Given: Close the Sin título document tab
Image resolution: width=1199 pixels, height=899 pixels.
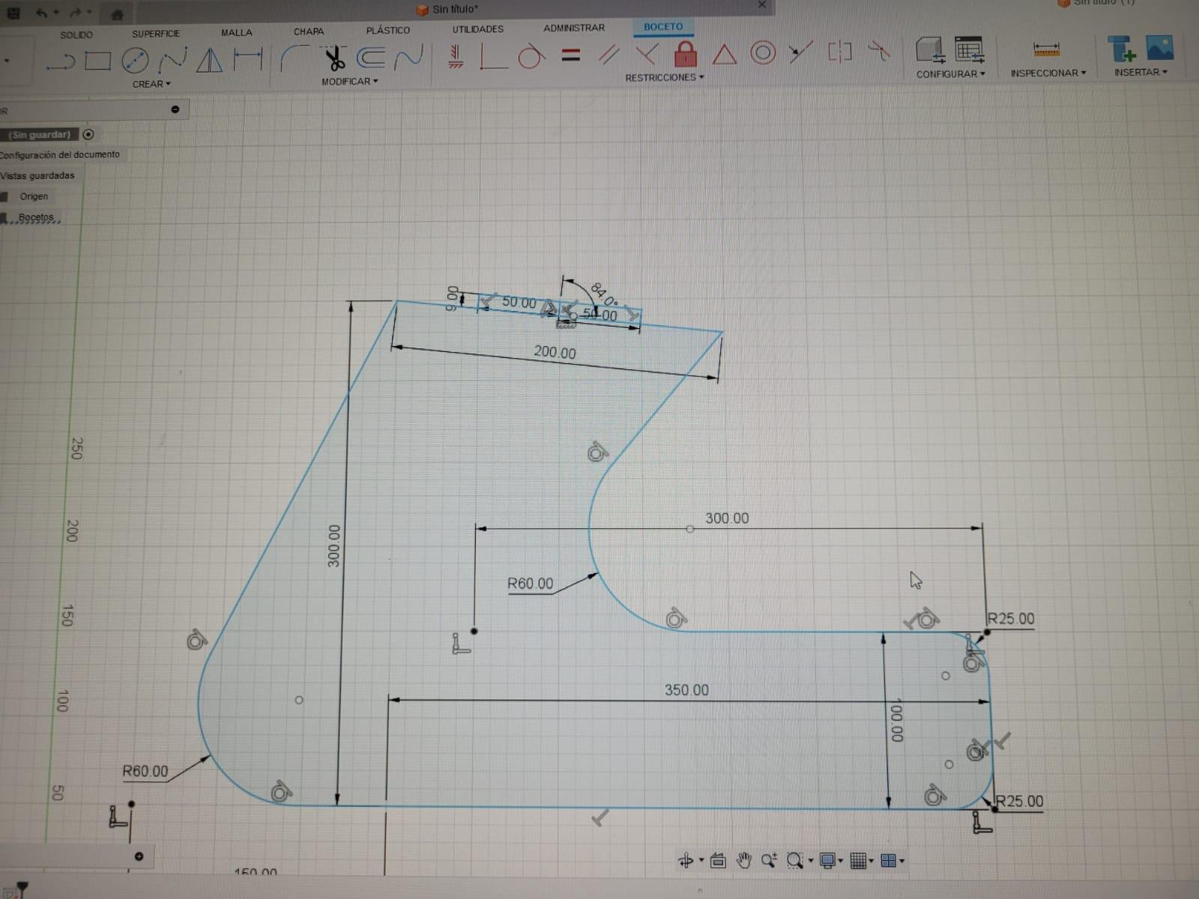Looking at the screenshot, I should 762,4.
